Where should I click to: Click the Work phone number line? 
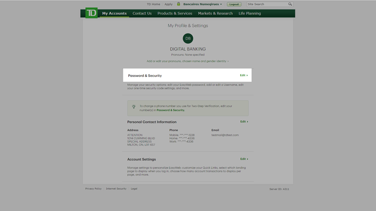181,142
